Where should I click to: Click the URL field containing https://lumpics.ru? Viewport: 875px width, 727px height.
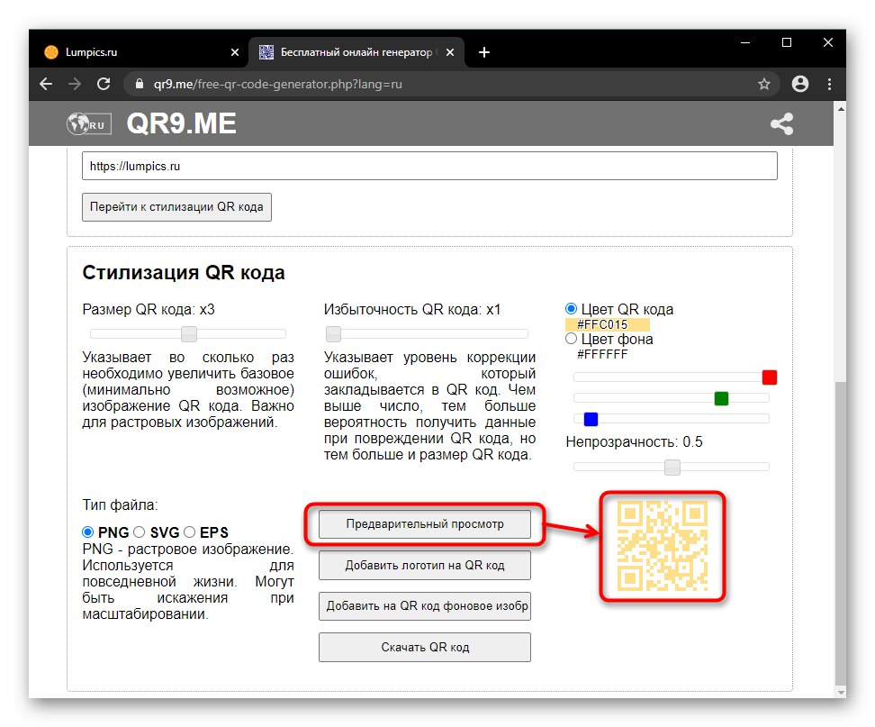pyautogui.click(x=429, y=166)
